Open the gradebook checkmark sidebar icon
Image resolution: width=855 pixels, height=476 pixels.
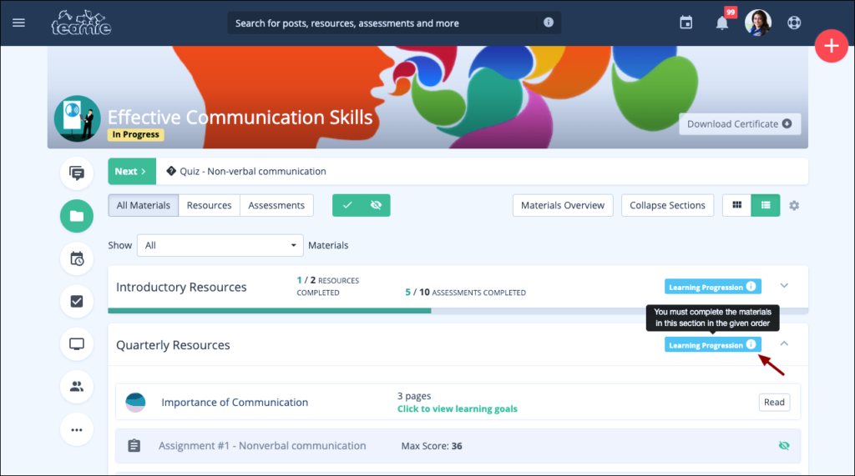click(x=77, y=301)
